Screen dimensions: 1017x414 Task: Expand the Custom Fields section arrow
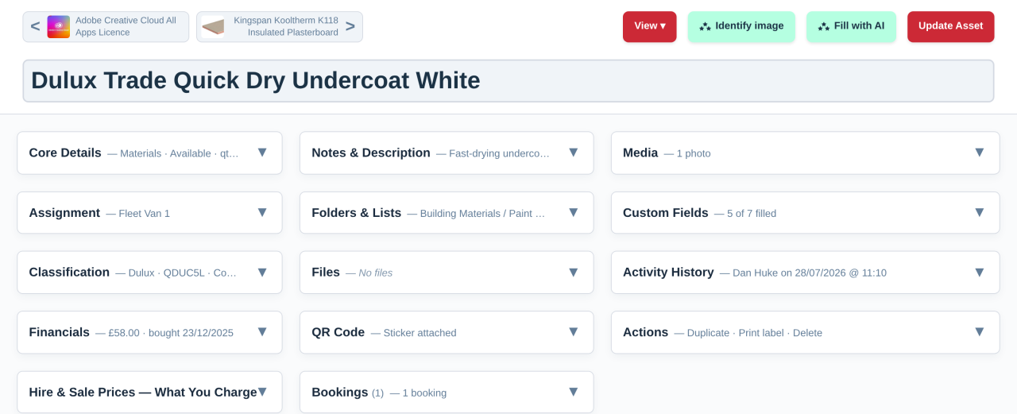point(980,212)
